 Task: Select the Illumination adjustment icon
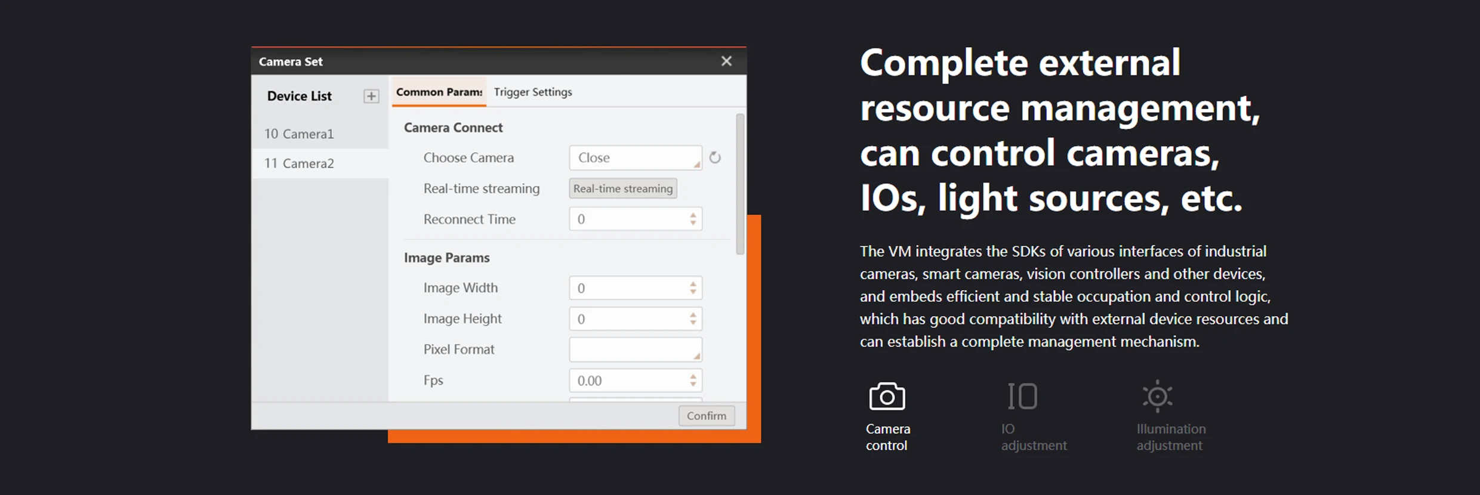click(1157, 396)
